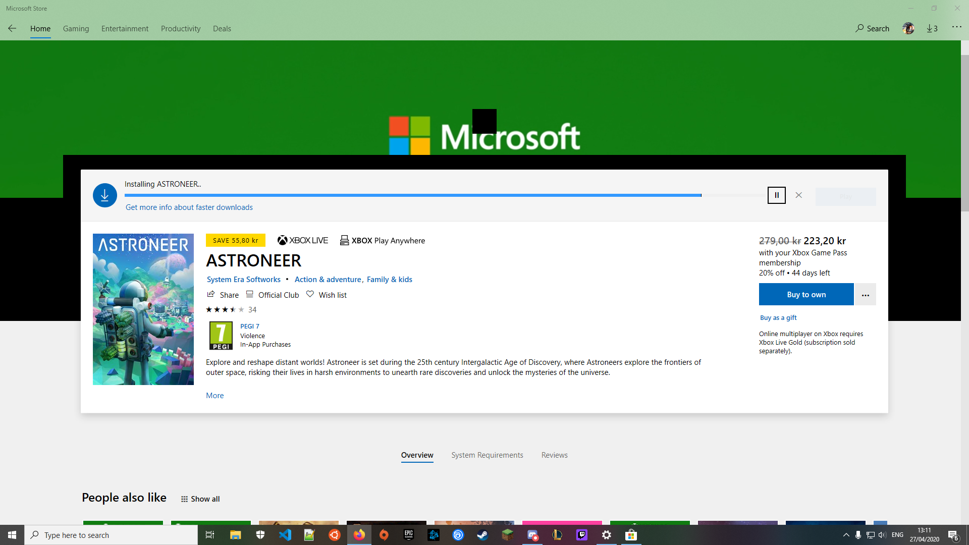This screenshot has width=969, height=545.
Task: Open the user profile avatar
Action: pyautogui.click(x=908, y=28)
